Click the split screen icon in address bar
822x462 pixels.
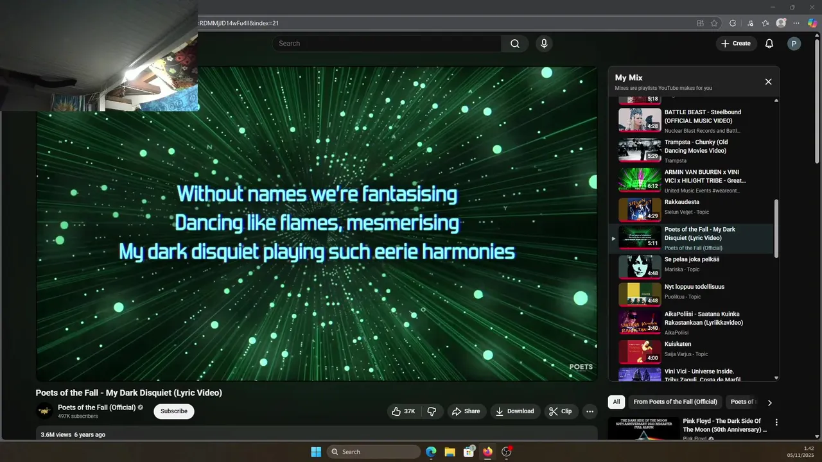coord(701,23)
